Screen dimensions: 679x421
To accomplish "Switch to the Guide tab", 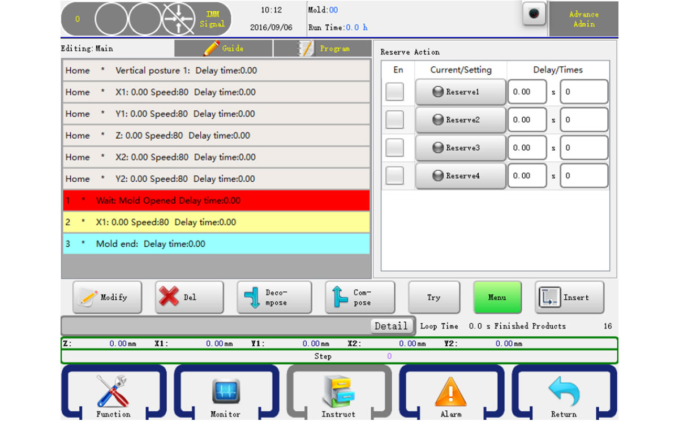I will (x=223, y=49).
